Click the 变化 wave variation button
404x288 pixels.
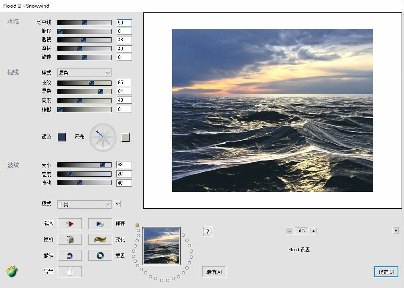coord(100,240)
